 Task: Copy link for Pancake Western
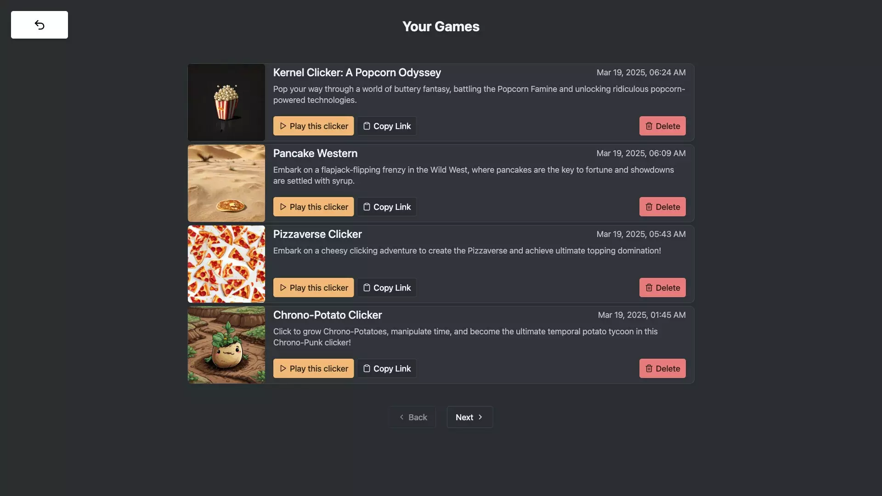point(387,207)
